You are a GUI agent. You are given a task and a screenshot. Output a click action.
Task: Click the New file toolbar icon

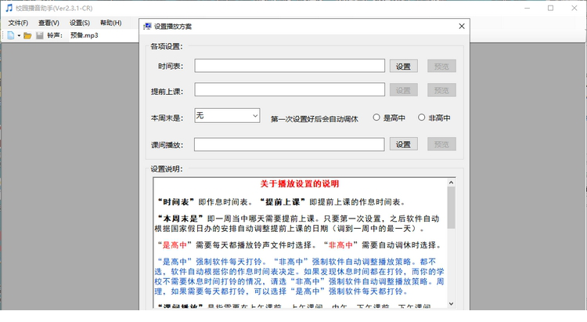click(10, 35)
